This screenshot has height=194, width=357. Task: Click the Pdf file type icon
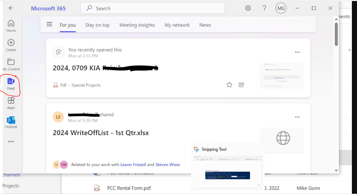point(55,85)
